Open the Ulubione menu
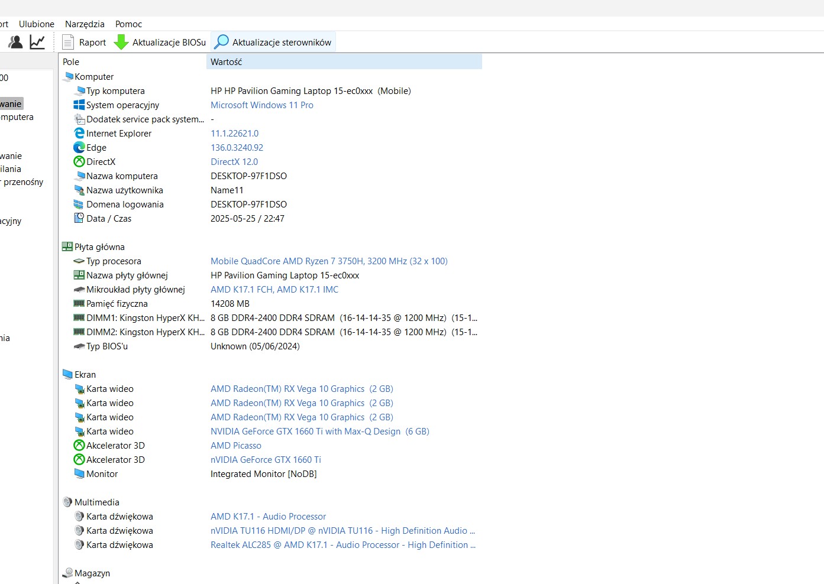Image resolution: width=824 pixels, height=584 pixels. 37,24
